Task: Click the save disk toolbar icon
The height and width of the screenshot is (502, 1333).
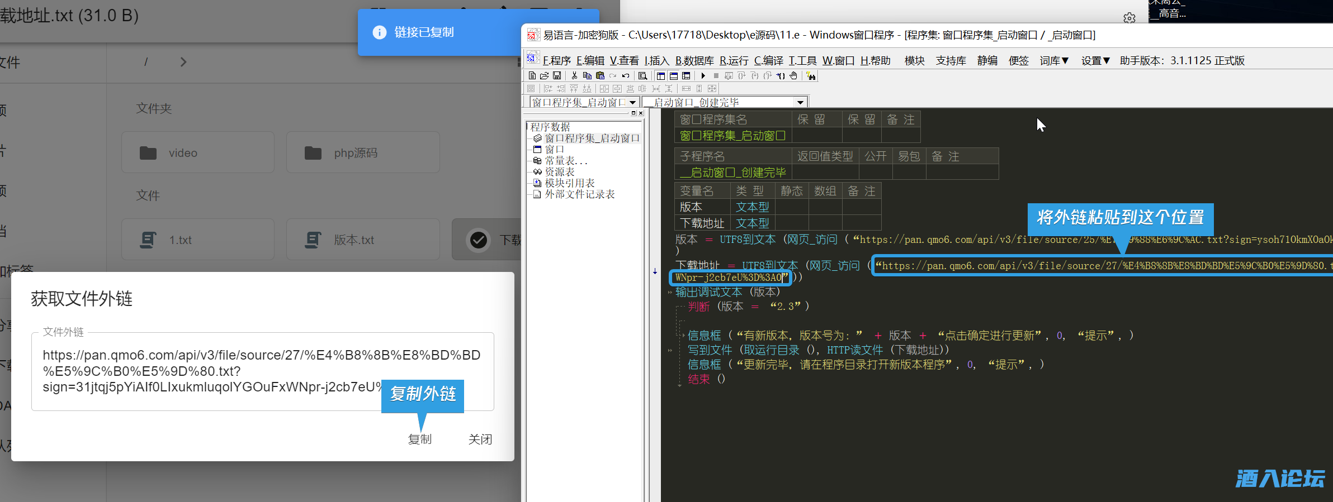Action: pyautogui.click(x=557, y=75)
